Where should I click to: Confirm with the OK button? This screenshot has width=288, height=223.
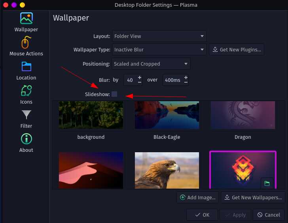(x=202, y=215)
